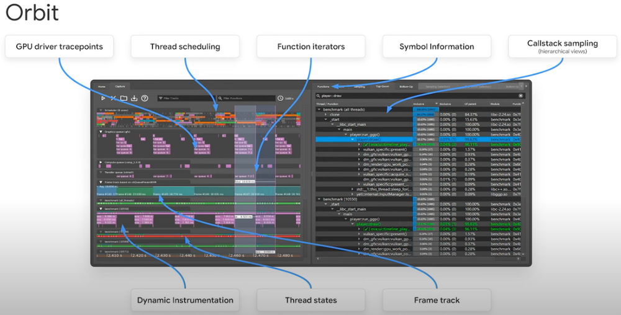Viewport: 621px width, 315px height.
Task: Collapse benchmark (all threads) tree node
Action: pyautogui.click(x=319, y=110)
